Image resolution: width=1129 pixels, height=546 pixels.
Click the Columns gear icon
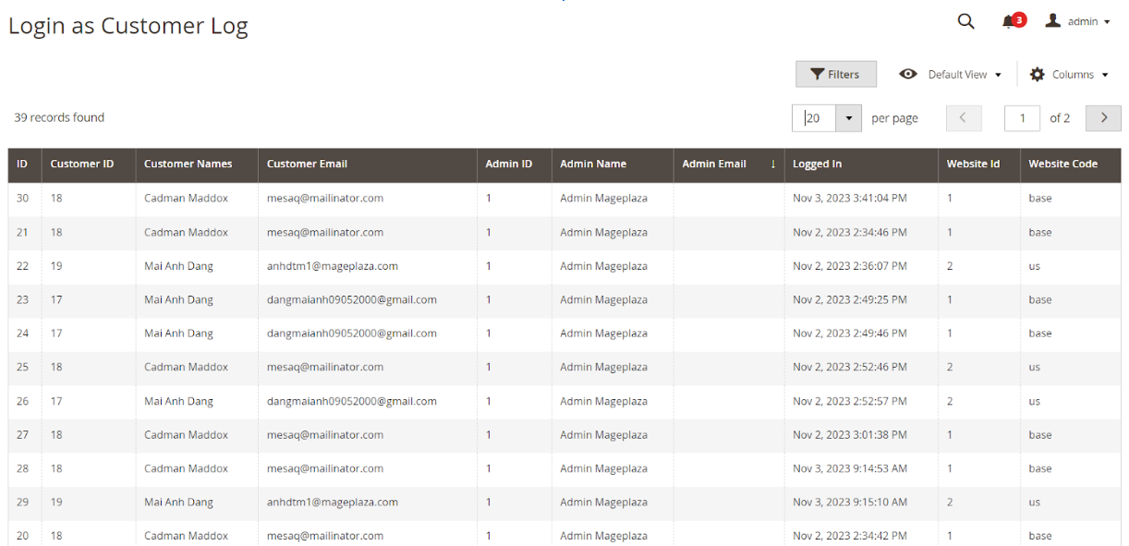[x=1038, y=75]
